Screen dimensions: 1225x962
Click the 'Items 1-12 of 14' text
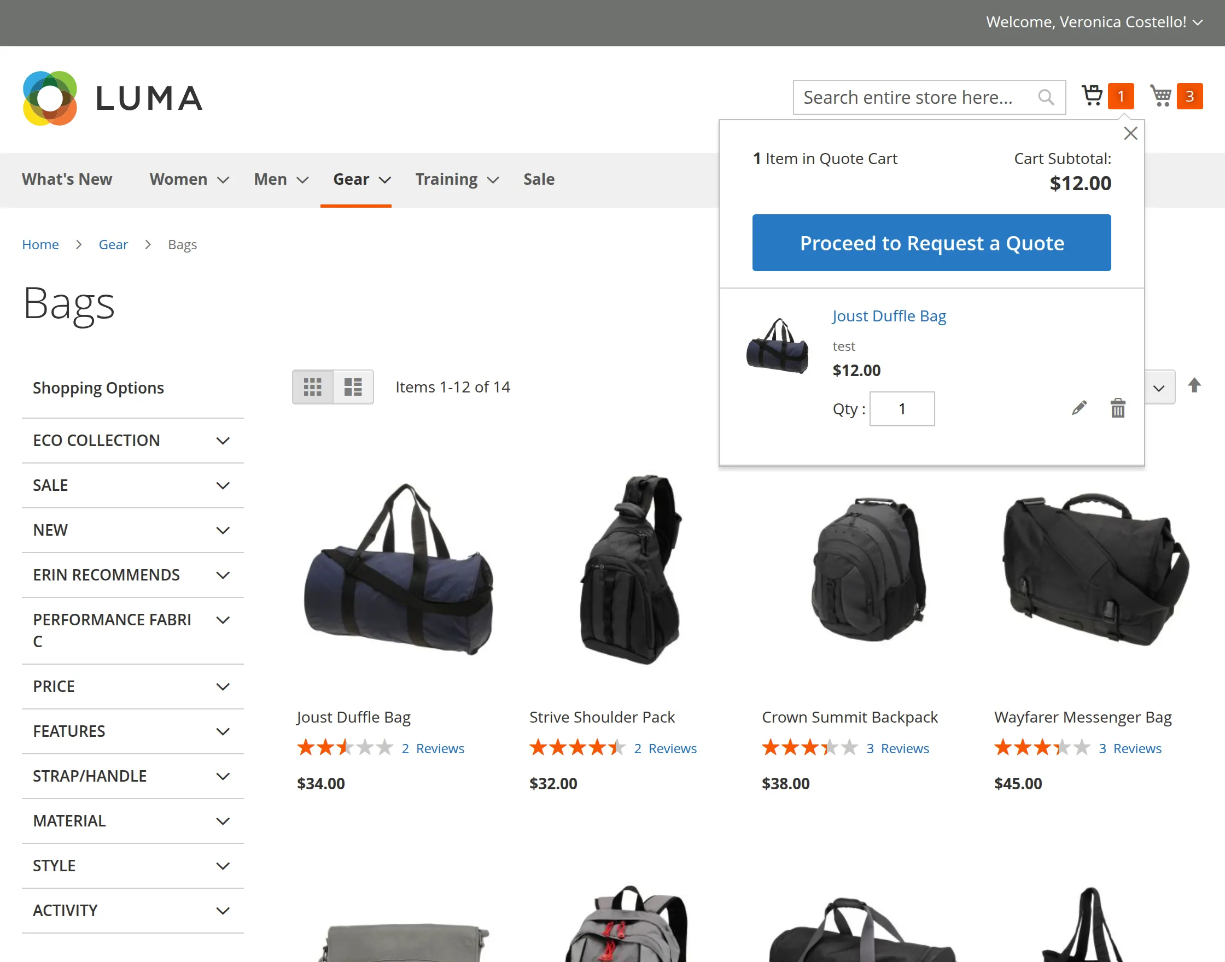[x=452, y=387]
